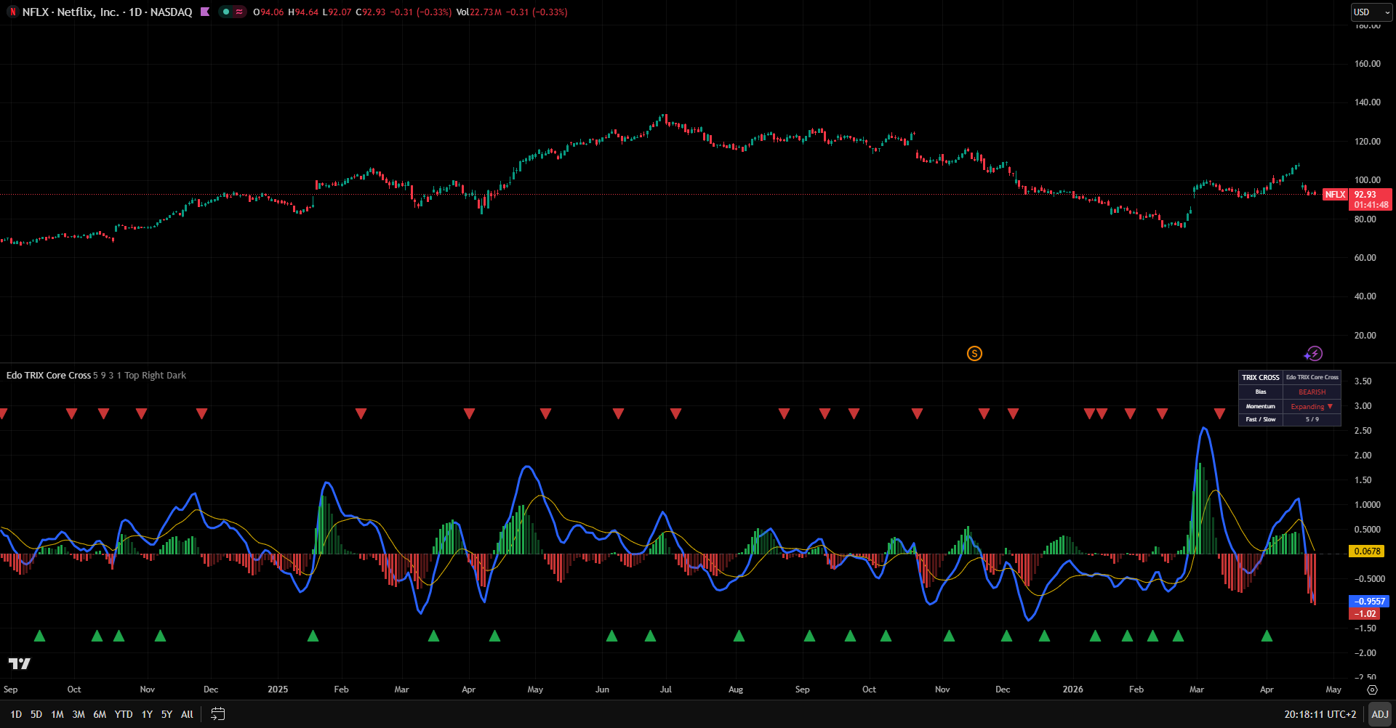Open the USD currency dropdown
Viewport: 1396px width, 728px height.
click(x=1371, y=12)
